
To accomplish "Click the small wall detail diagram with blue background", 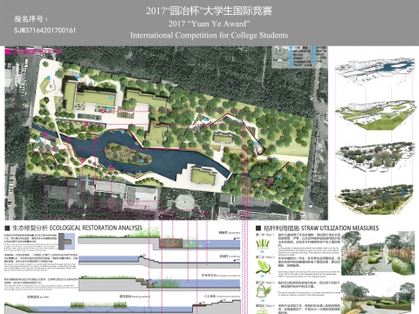I will pyautogui.click(x=66, y=242).
